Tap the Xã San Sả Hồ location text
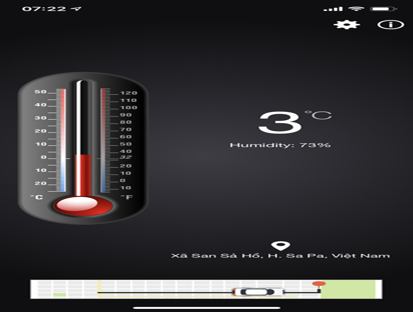The width and height of the screenshot is (413, 312). coord(280,256)
